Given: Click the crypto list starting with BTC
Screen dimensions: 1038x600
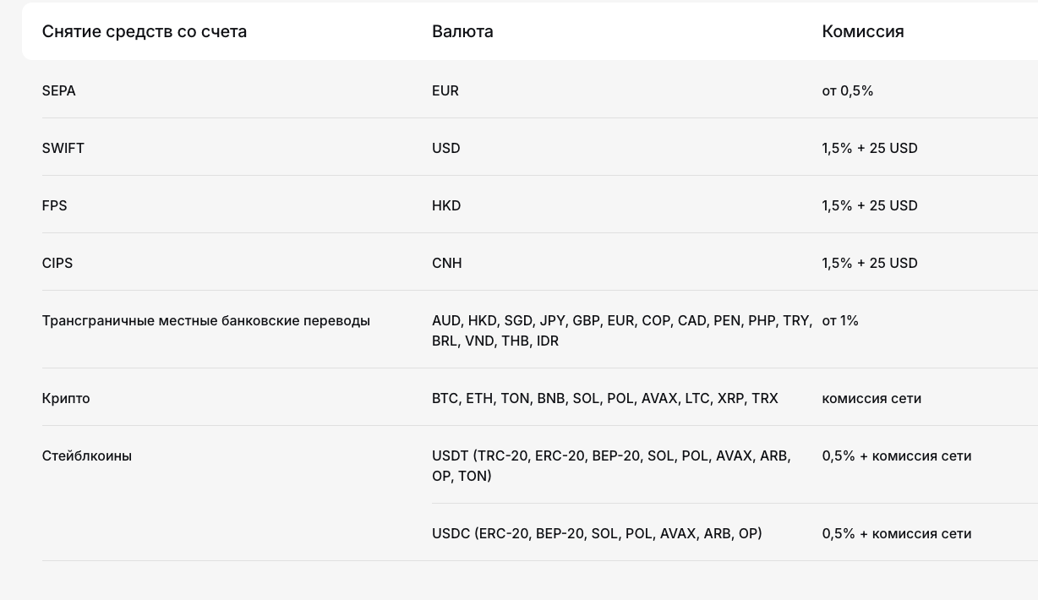Looking at the screenshot, I should click(604, 398).
